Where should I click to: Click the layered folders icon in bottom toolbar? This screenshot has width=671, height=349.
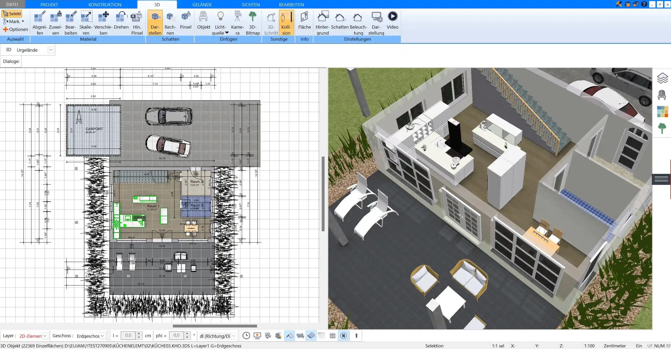[278, 336]
